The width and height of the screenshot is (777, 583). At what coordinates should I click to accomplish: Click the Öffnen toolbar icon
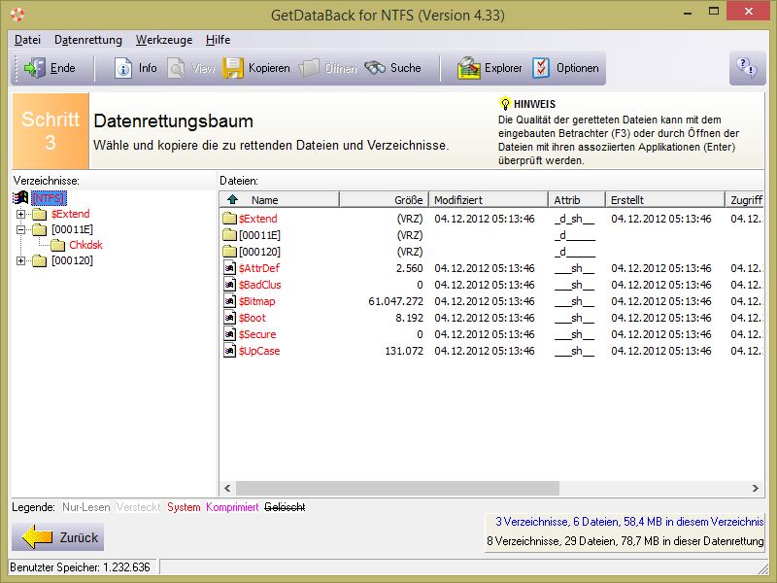[x=309, y=68]
